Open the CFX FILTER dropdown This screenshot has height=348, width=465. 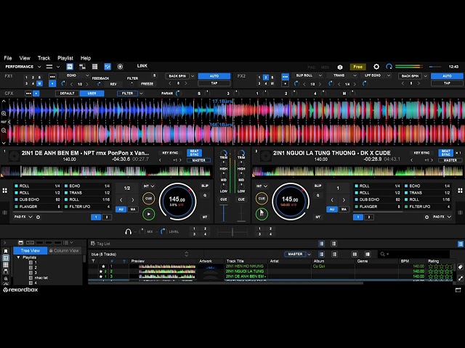click(141, 94)
